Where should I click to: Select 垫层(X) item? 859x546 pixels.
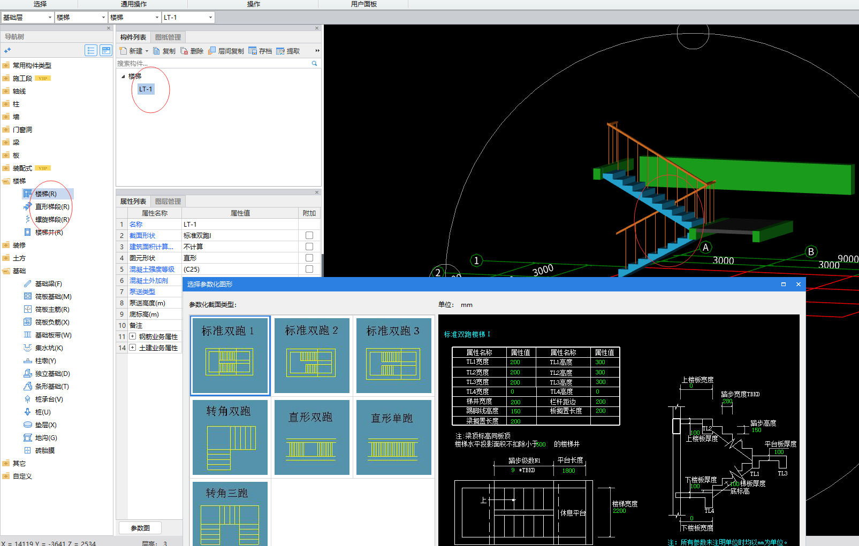click(x=45, y=425)
